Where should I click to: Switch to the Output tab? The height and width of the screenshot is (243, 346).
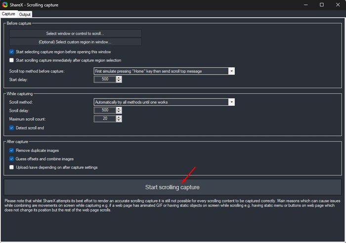pos(25,14)
